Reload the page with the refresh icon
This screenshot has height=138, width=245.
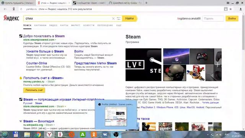point(21,9)
